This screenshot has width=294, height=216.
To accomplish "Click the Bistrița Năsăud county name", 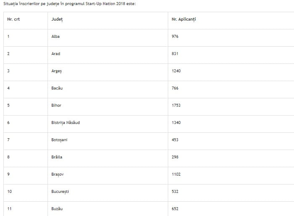I will [x=66, y=123].
